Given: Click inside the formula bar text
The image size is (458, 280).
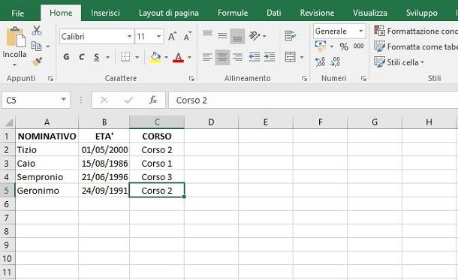Looking at the screenshot, I should pos(313,100).
